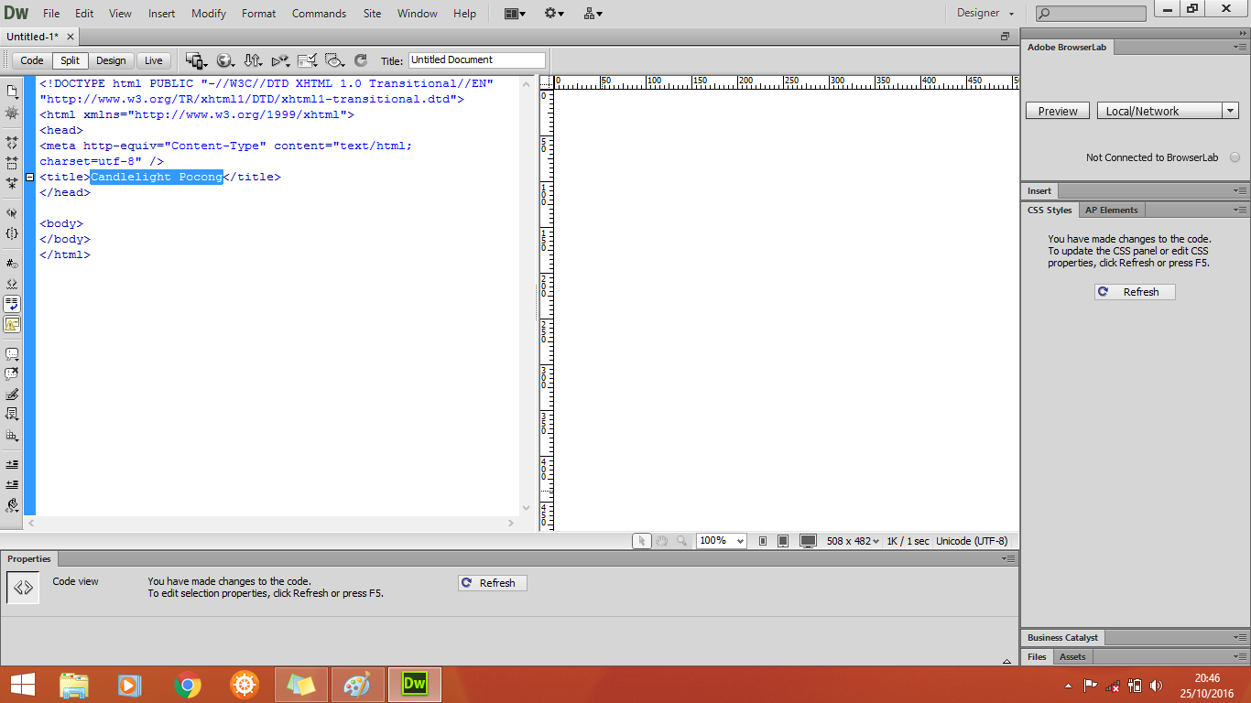Viewport: 1251px width, 703px height.
Task: Select the Hand tool in status bar
Action: tap(661, 541)
